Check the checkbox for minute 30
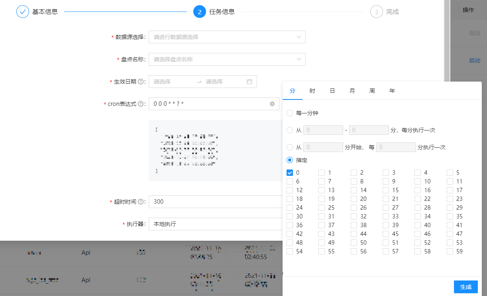The width and height of the screenshot is (487, 296). pos(289,216)
